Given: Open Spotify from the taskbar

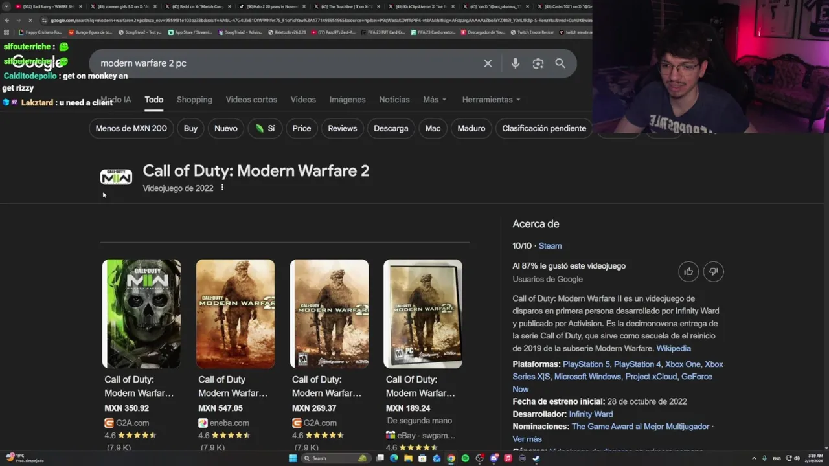Looking at the screenshot, I should point(465,458).
